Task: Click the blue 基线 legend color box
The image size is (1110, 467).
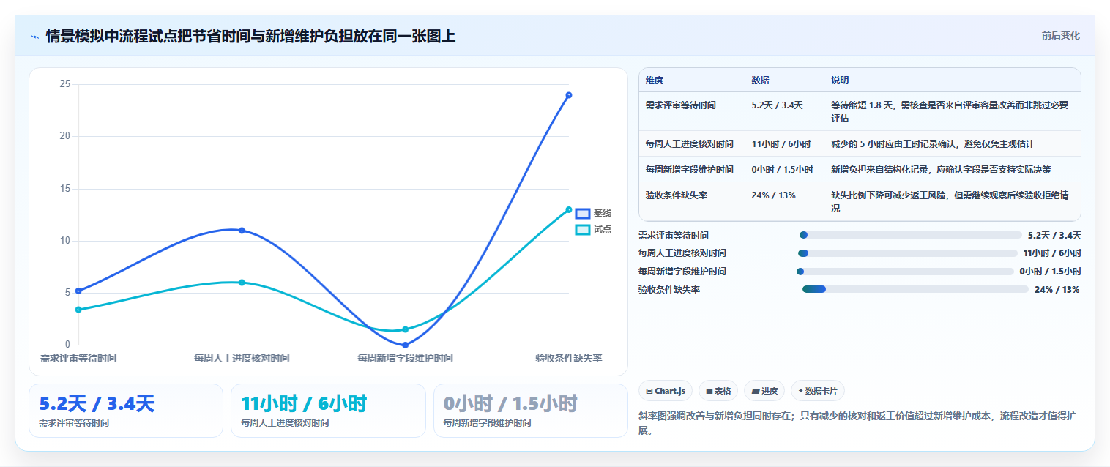Action: tap(583, 213)
